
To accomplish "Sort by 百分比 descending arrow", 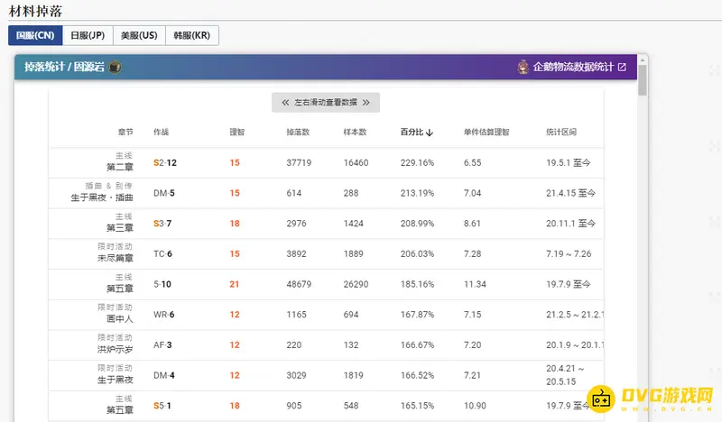I will 430,133.
